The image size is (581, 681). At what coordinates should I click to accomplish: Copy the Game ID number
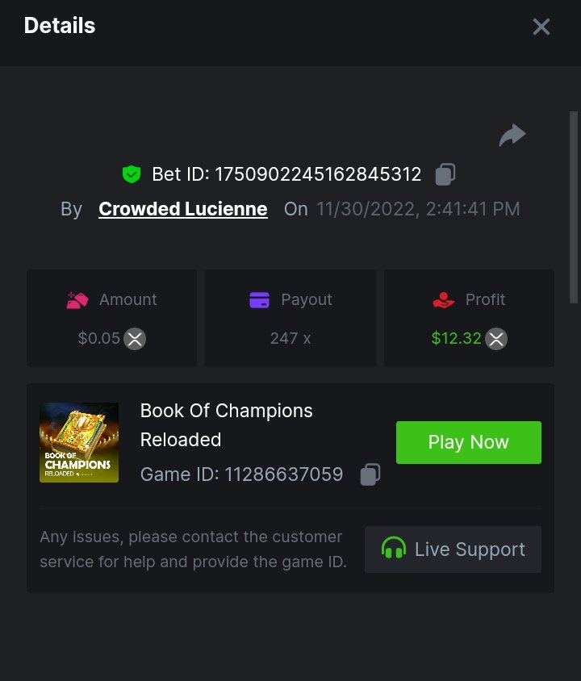click(370, 474)
